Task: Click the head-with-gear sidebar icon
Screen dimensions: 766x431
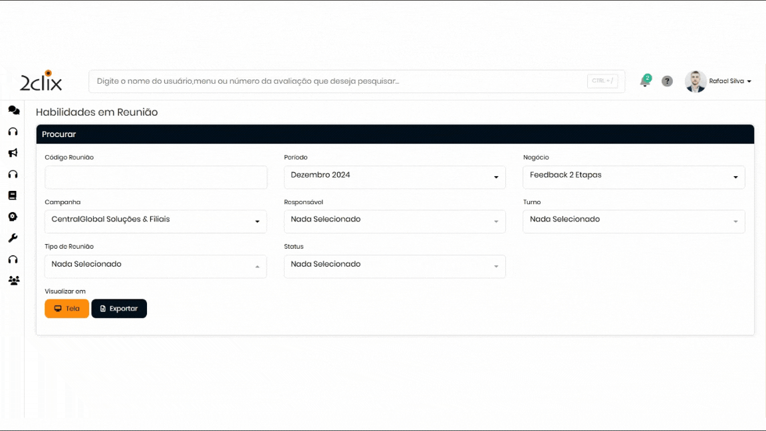Action: point(13,217)
